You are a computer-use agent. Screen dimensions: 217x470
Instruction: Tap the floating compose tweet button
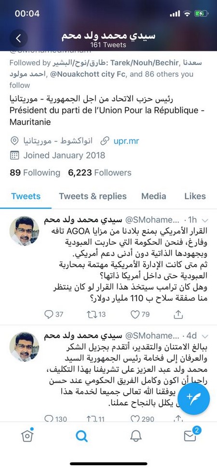[x=194, y=399]
